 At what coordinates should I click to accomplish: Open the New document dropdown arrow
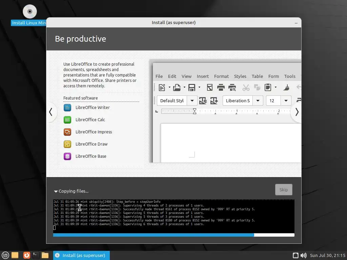pyautogui.click(x=169, y=87)
